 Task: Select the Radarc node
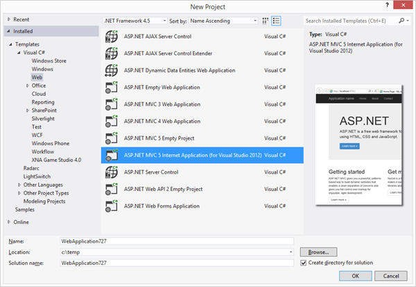pos(31,168)
